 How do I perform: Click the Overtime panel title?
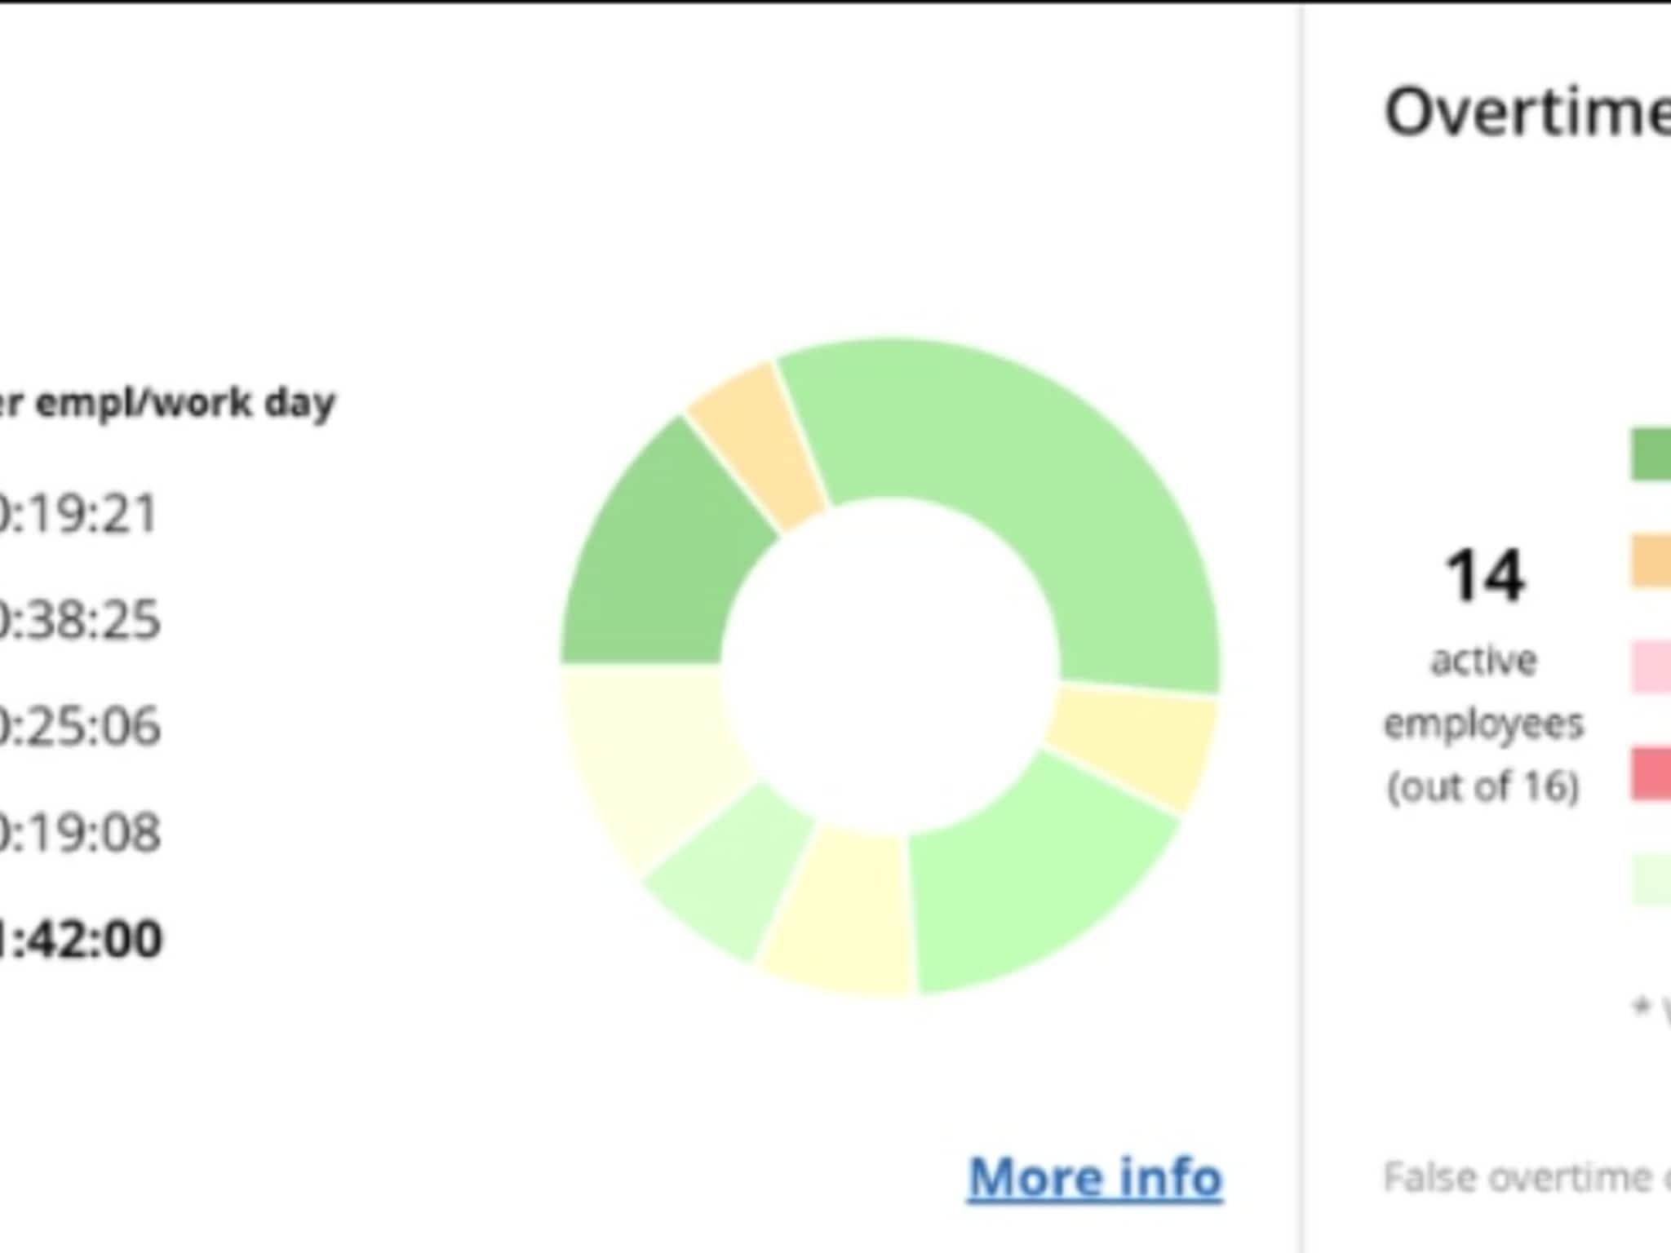(x=1527, y=113)
